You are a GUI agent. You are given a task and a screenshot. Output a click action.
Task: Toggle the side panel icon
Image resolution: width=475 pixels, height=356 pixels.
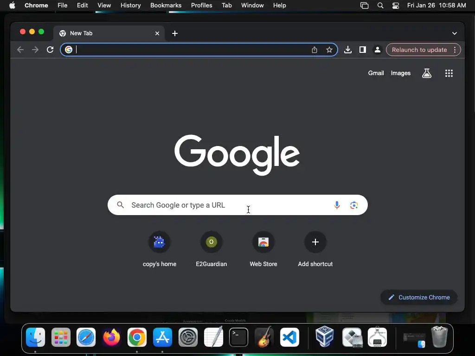(363, 50)
